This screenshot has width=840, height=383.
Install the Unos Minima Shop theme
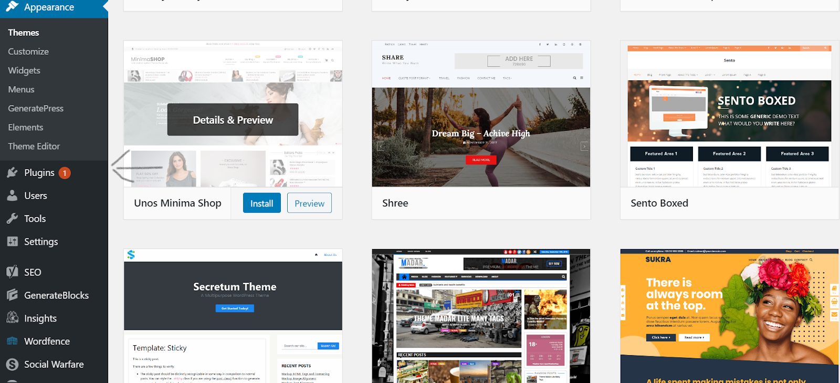(261, 203)
